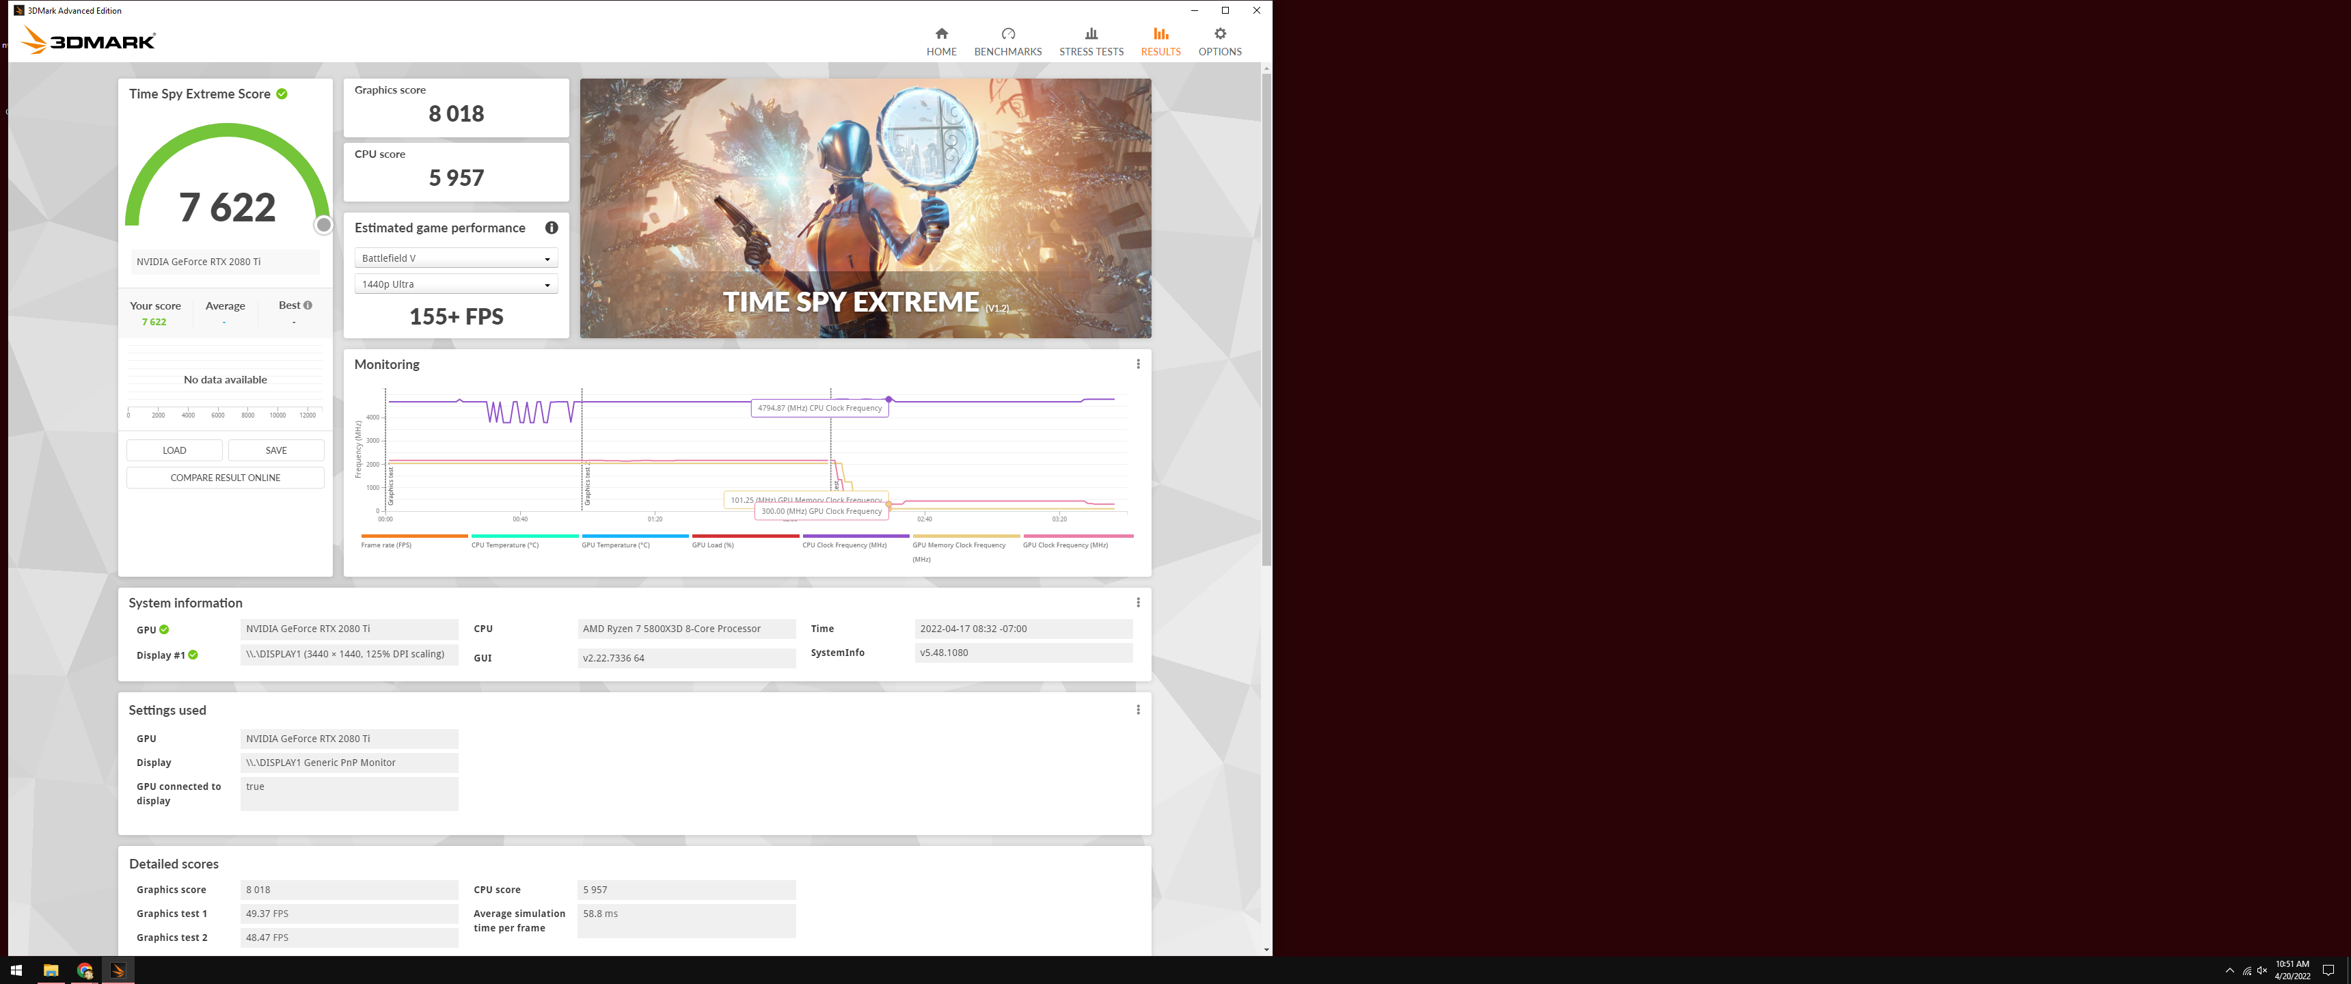Image resolution: width=2351 pixels, height=984 pixels.
Task: Open the Monitoring panel three-dot menu
Action: click(x=1137, y=364)
